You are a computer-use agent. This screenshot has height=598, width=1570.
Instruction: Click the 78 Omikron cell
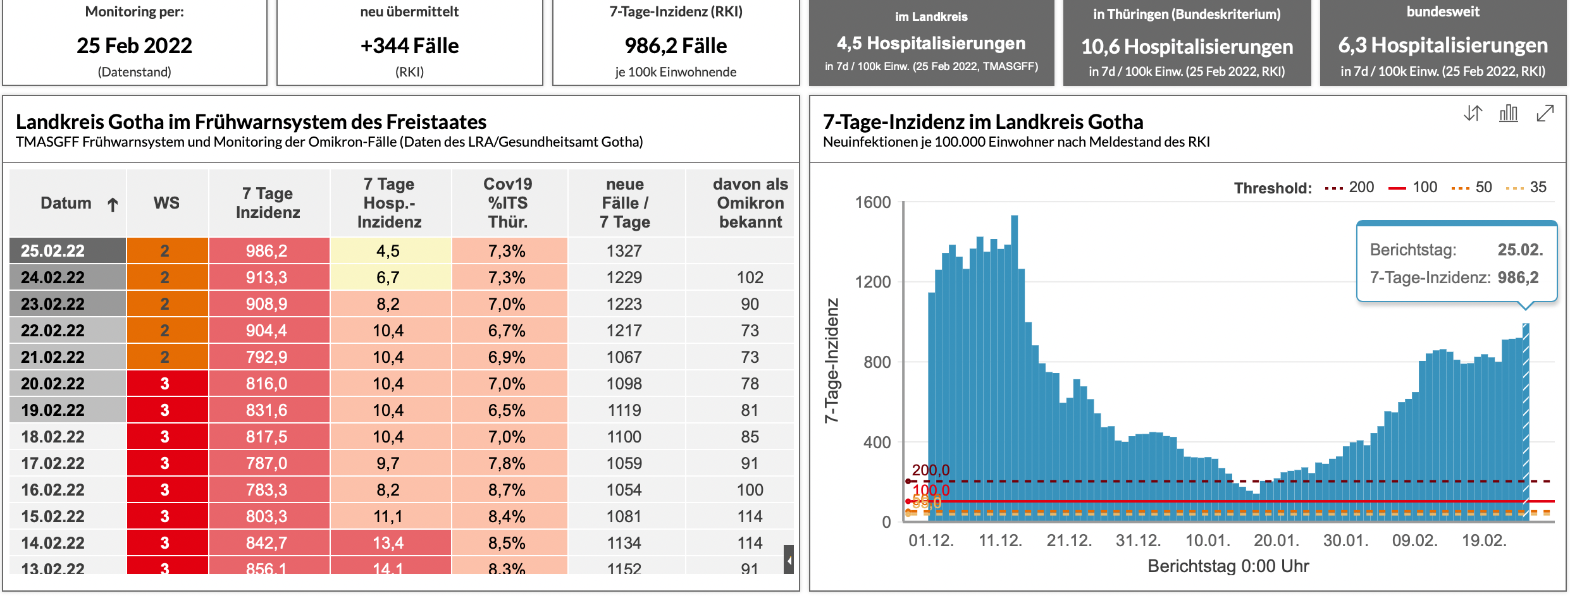pyautogui.click(x=740, y=383)
